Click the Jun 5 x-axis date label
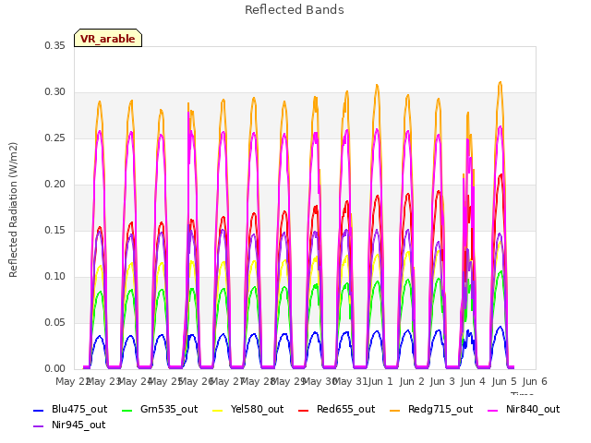591x443 pixels. [504, 381]
